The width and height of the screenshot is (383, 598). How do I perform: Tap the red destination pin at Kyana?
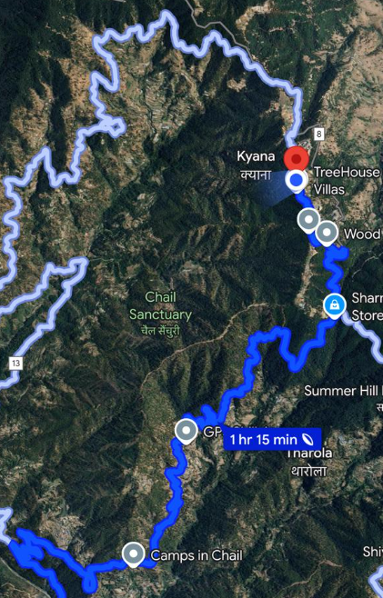296,158
